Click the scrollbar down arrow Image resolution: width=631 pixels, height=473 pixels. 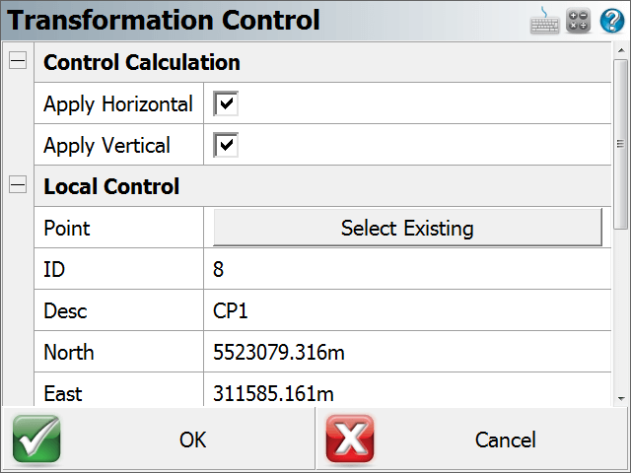621,398
